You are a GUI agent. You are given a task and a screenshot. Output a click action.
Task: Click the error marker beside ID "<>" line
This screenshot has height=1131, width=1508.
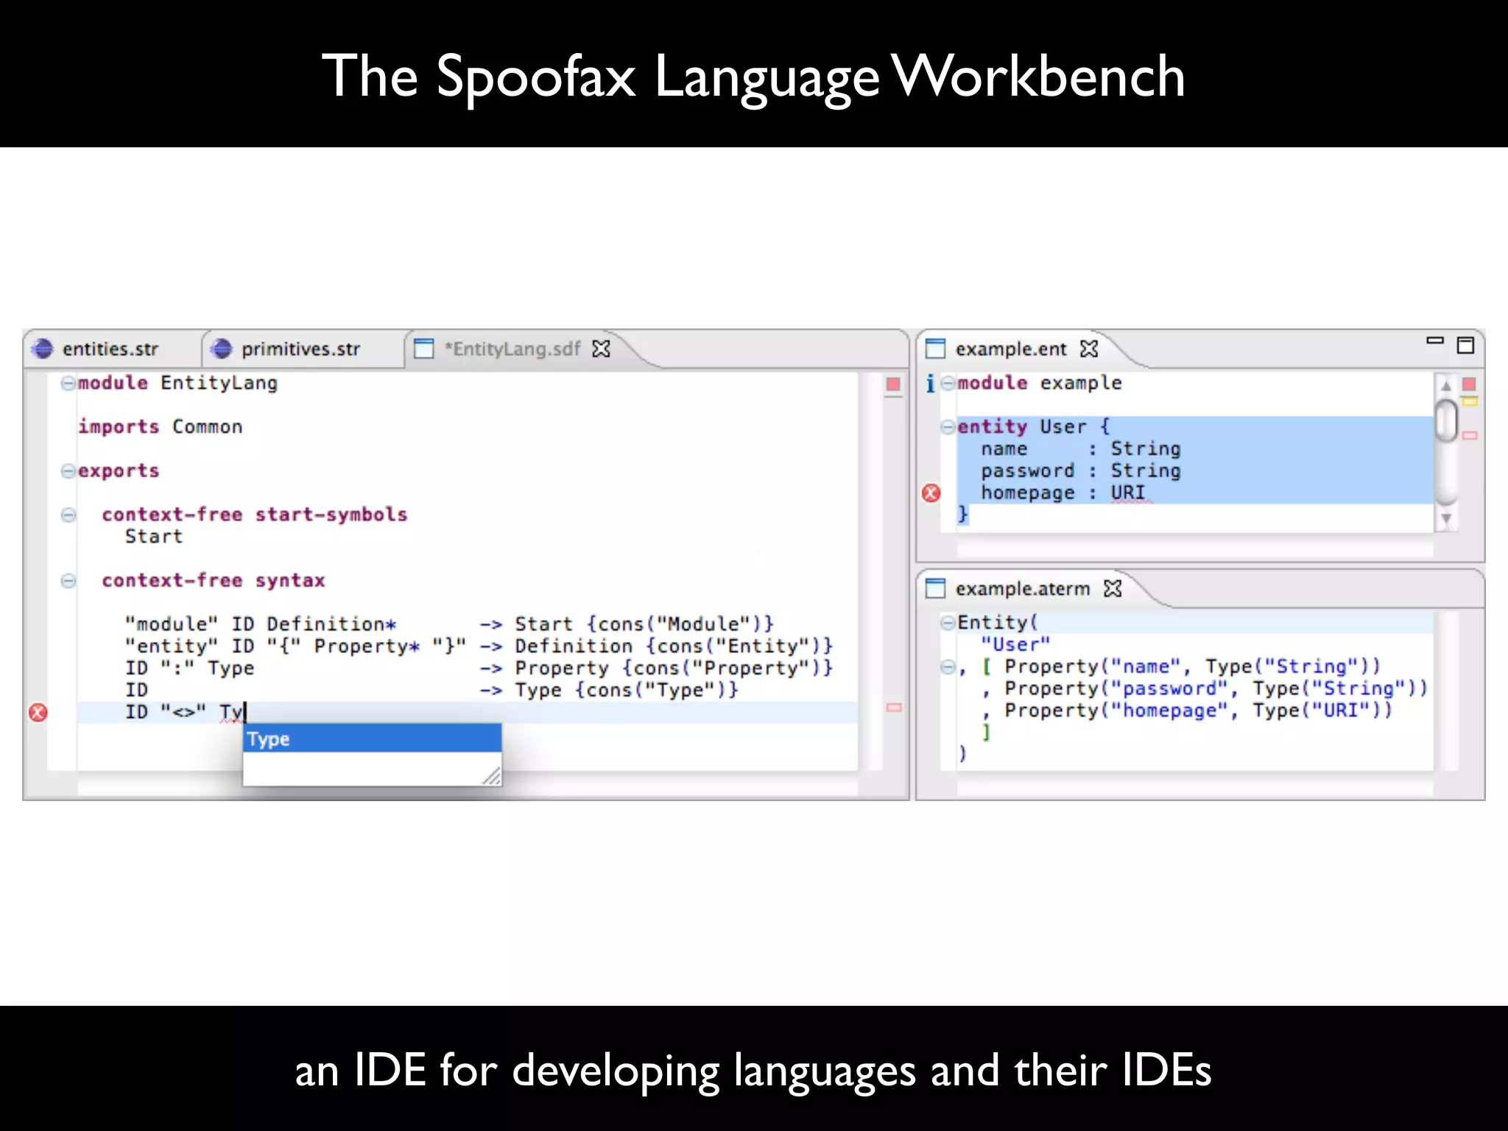point(38,713)
